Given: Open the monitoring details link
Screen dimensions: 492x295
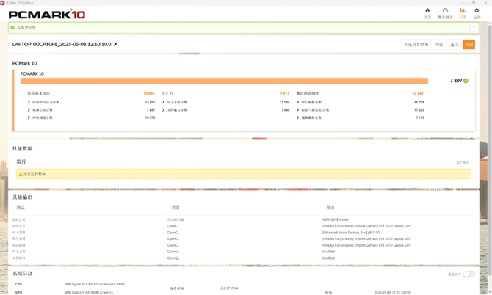Looking at the screenshot, I should click(x=463, y=162).
